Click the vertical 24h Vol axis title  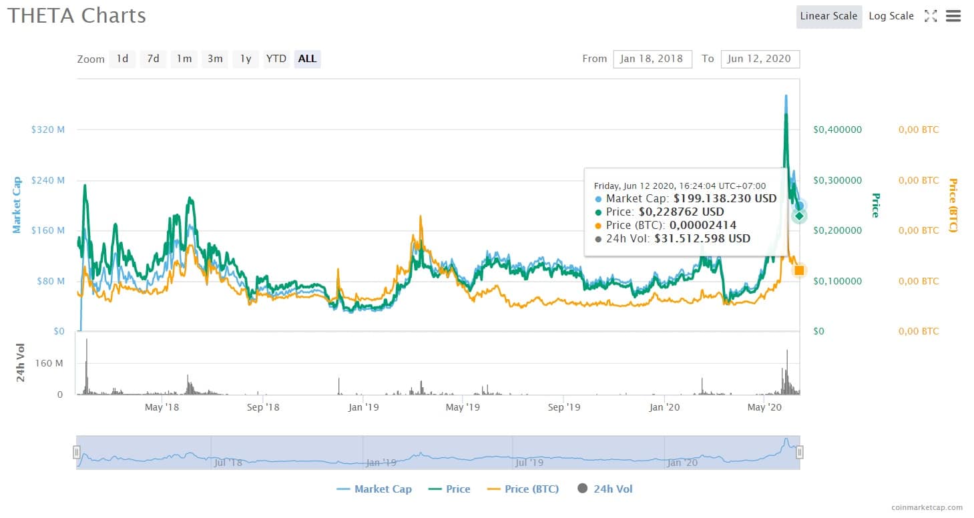pos(21,362)
